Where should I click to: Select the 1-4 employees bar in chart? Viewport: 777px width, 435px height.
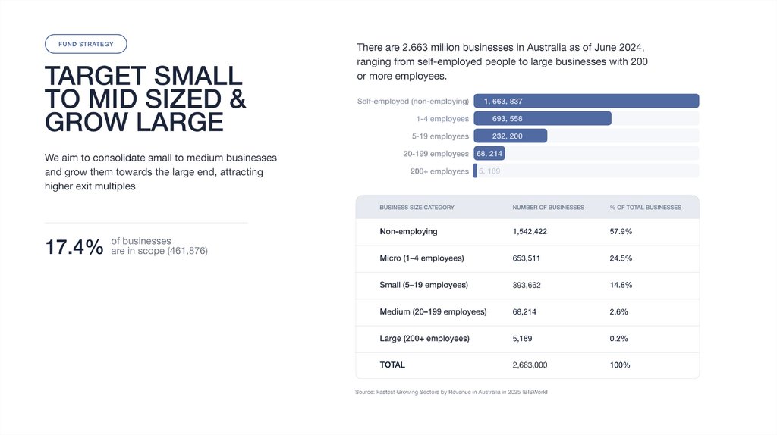point(542,118)
